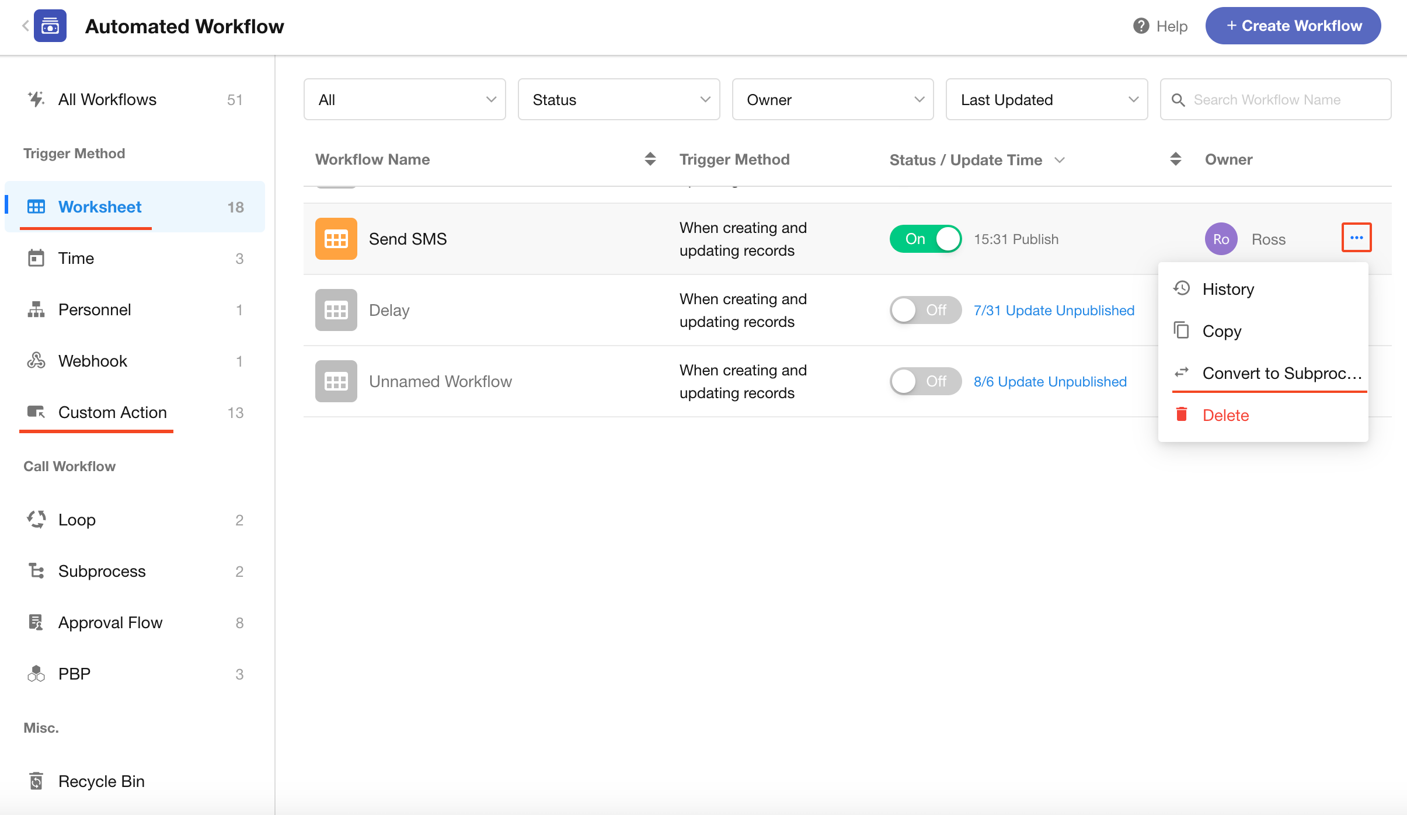Open the Last Updated sort dropdown

pyautogui.click(x=1046, y=100)
